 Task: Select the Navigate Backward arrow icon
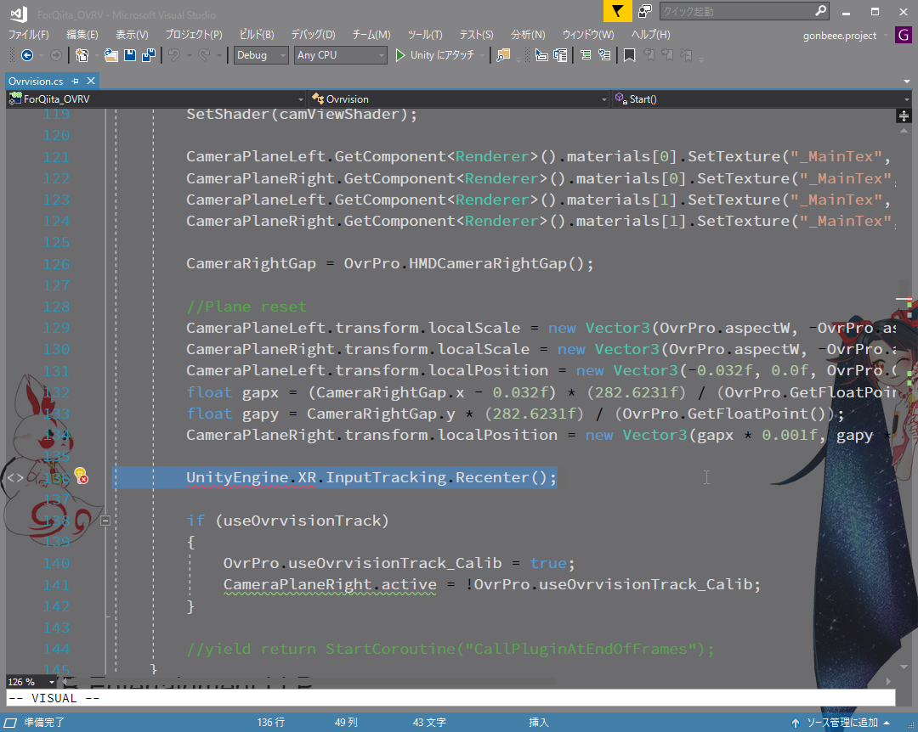(x=27, y=55)
